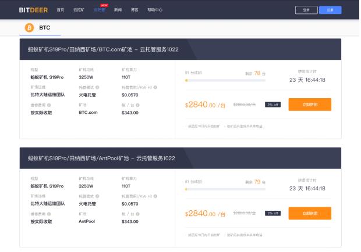Click '比特大陆运维团队' in BTC.com card
361x252 pixels.
47,95
